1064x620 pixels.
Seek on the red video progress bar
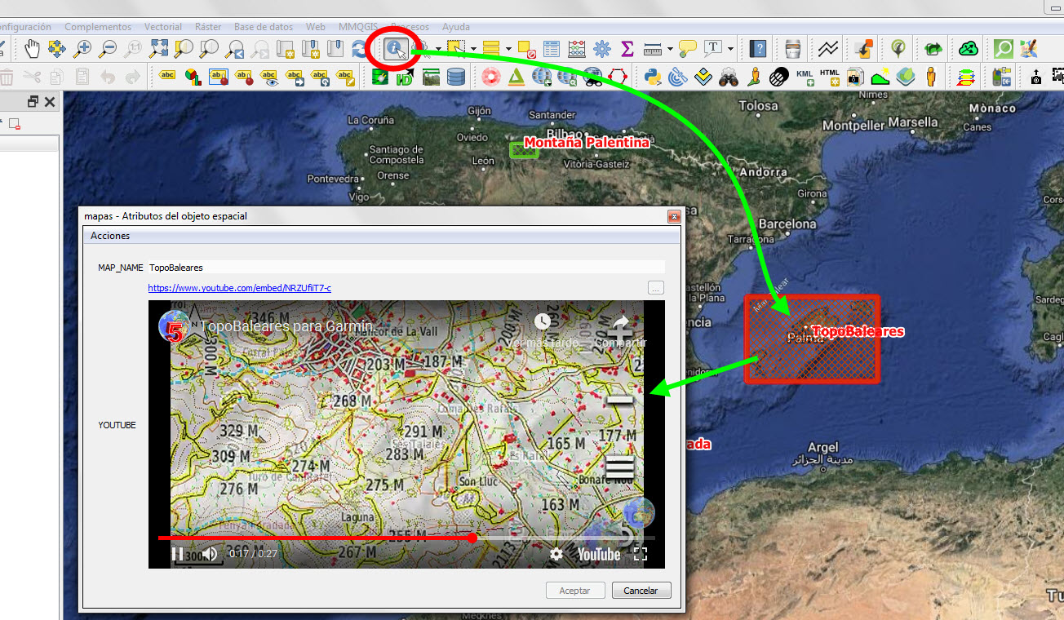(406, 538)
